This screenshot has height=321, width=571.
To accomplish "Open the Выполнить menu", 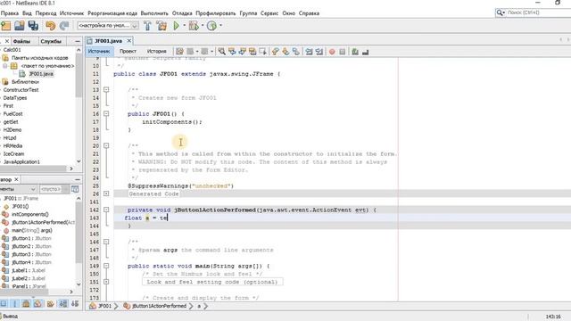I will click(x=154, y=13).
